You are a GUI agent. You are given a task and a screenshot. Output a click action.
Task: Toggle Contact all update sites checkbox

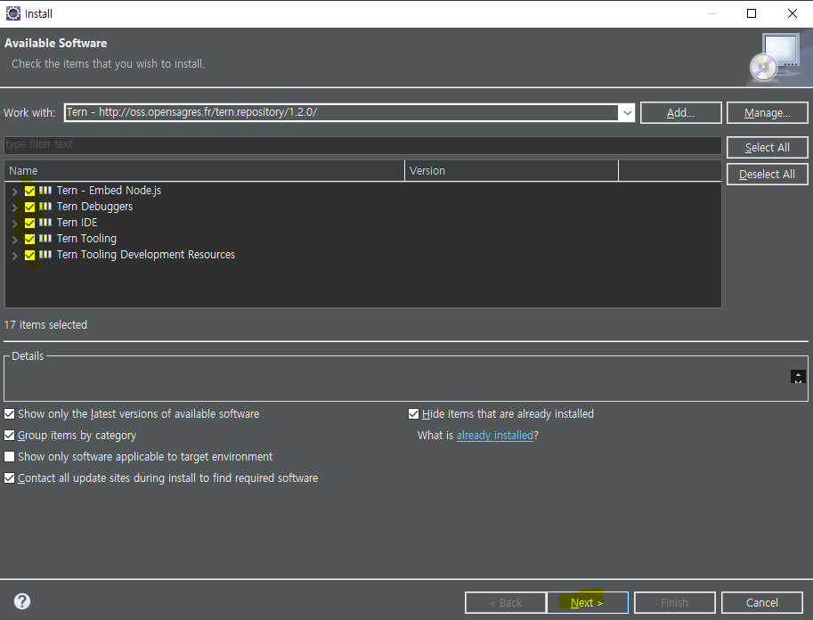pyautogui.click(x=9, y=477)
